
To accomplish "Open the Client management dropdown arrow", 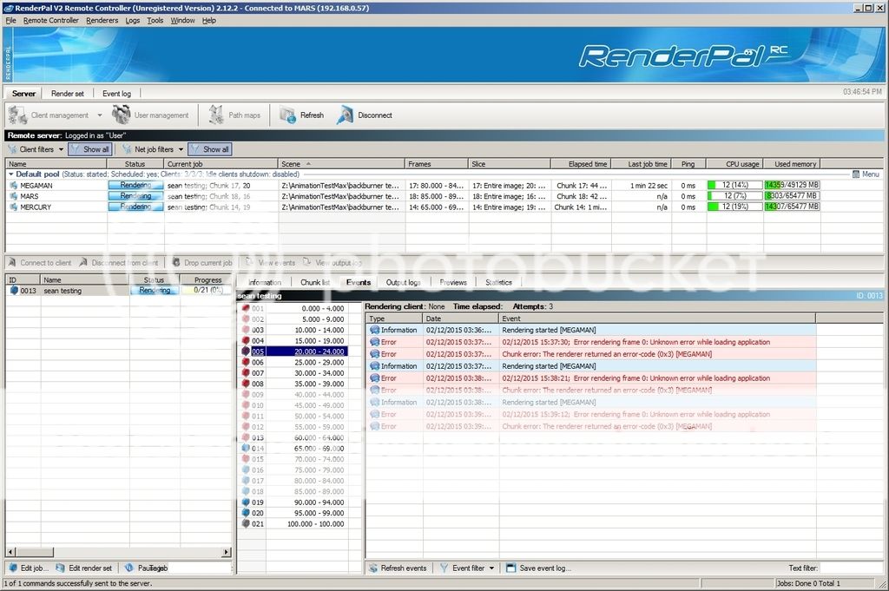I will click(100, 115).
